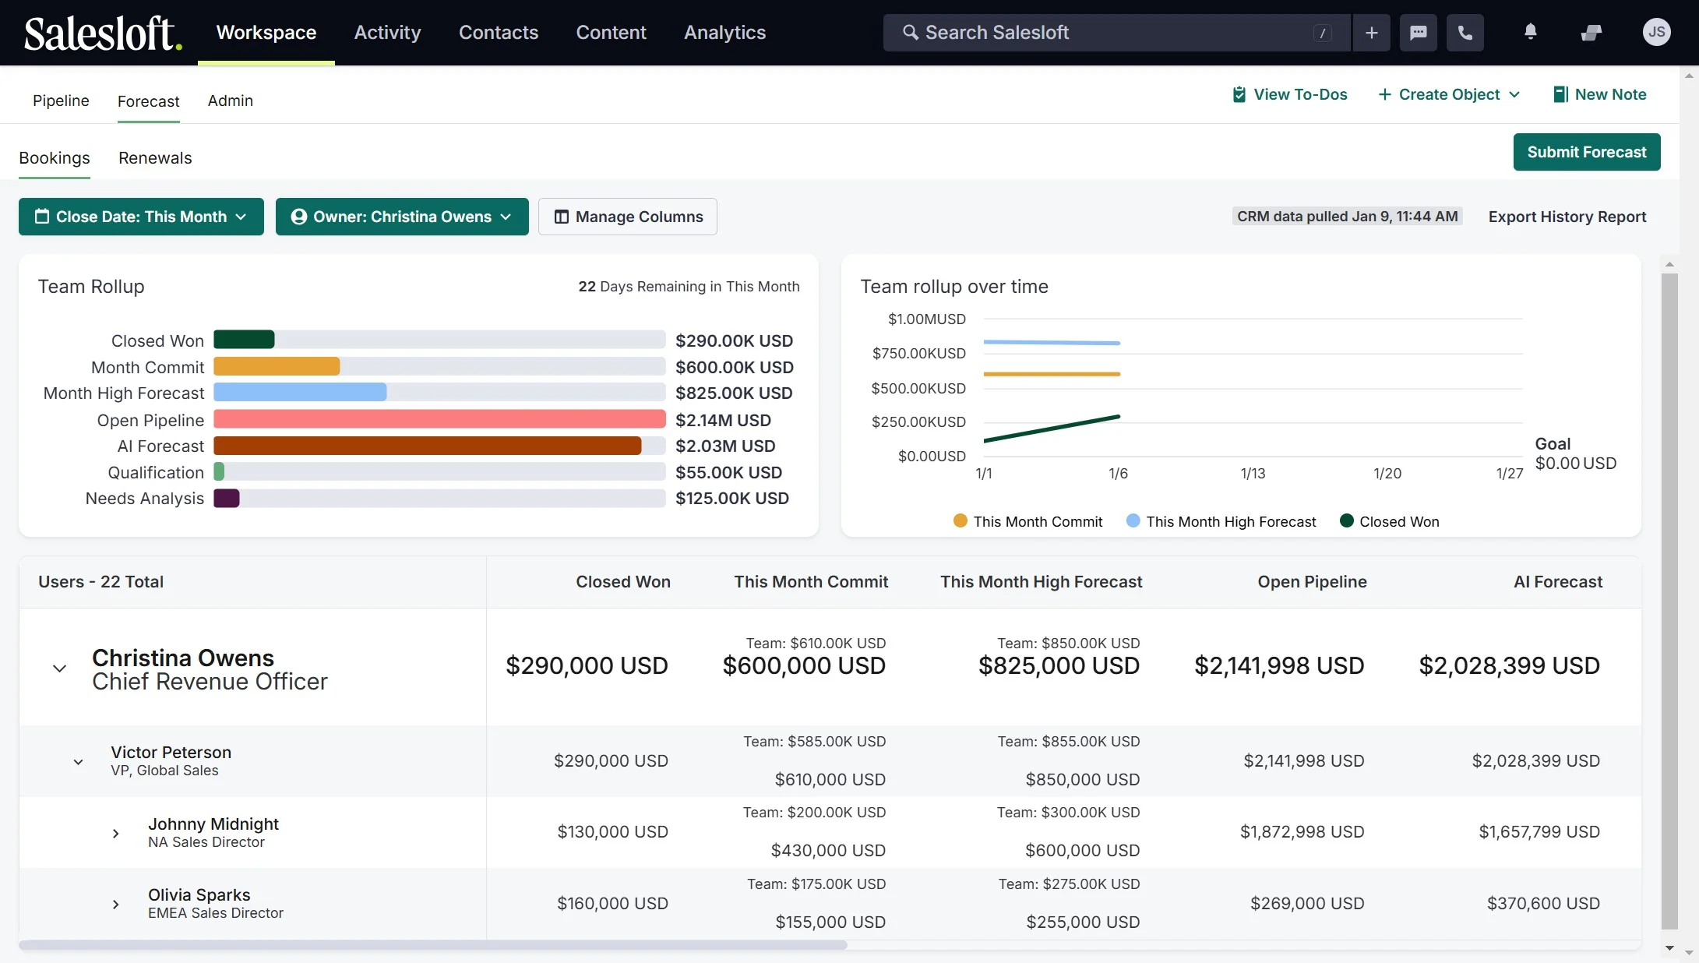Click the Closed Won column header
Screen dimensions: 1699x963
pos(623,582)
